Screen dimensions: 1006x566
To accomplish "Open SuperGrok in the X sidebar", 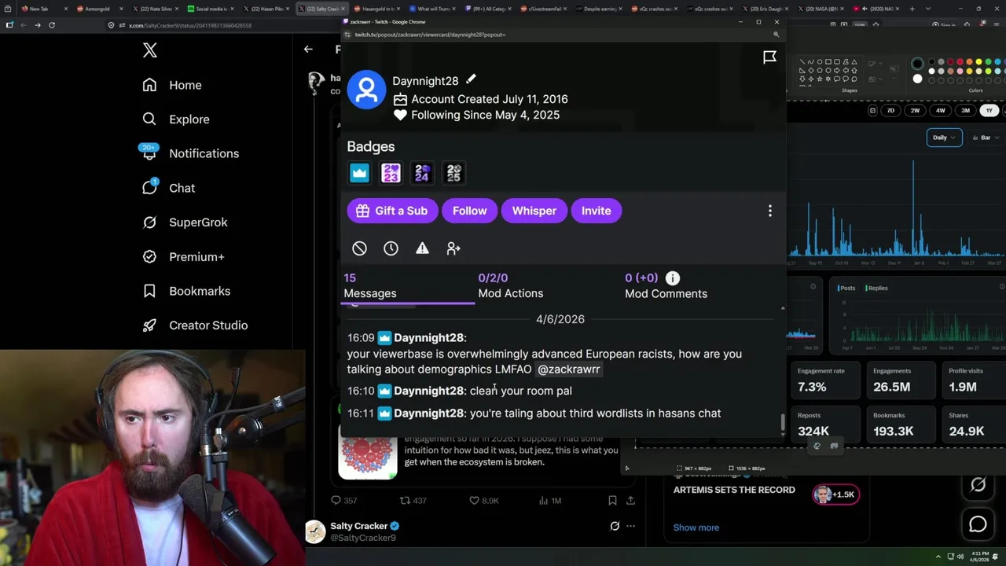I will [x=185, y=222].
